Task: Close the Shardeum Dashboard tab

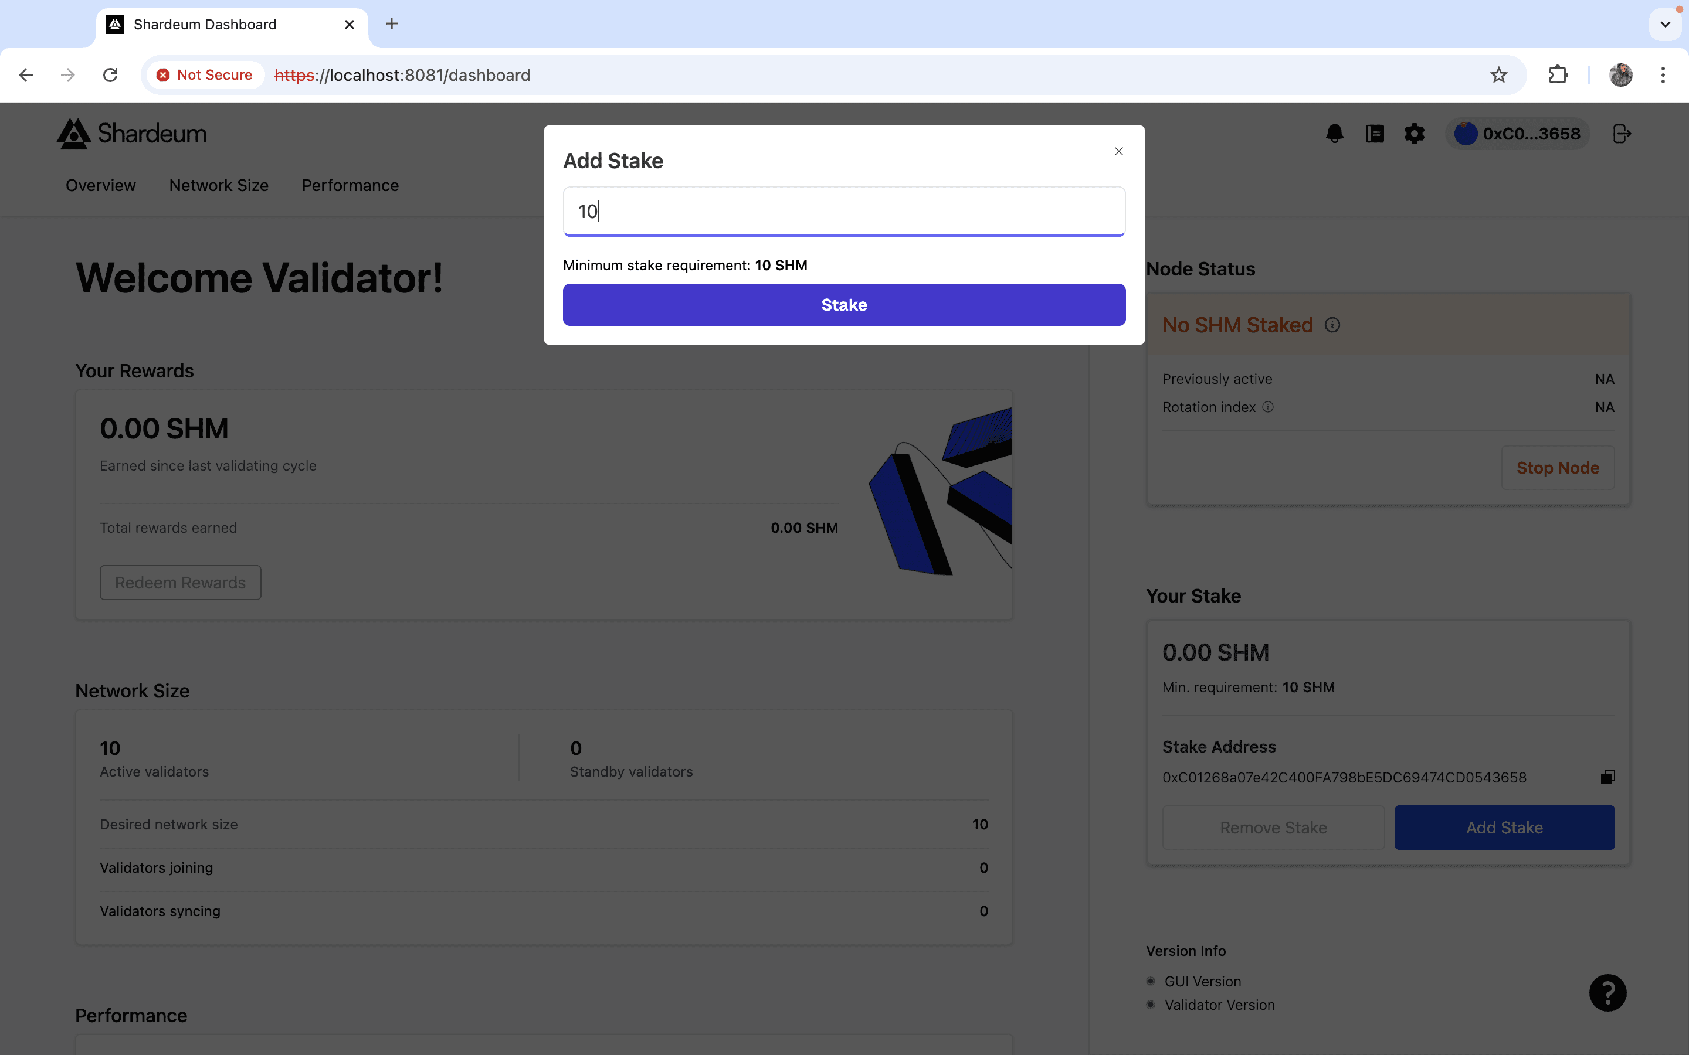Action: tap(350, 25)
